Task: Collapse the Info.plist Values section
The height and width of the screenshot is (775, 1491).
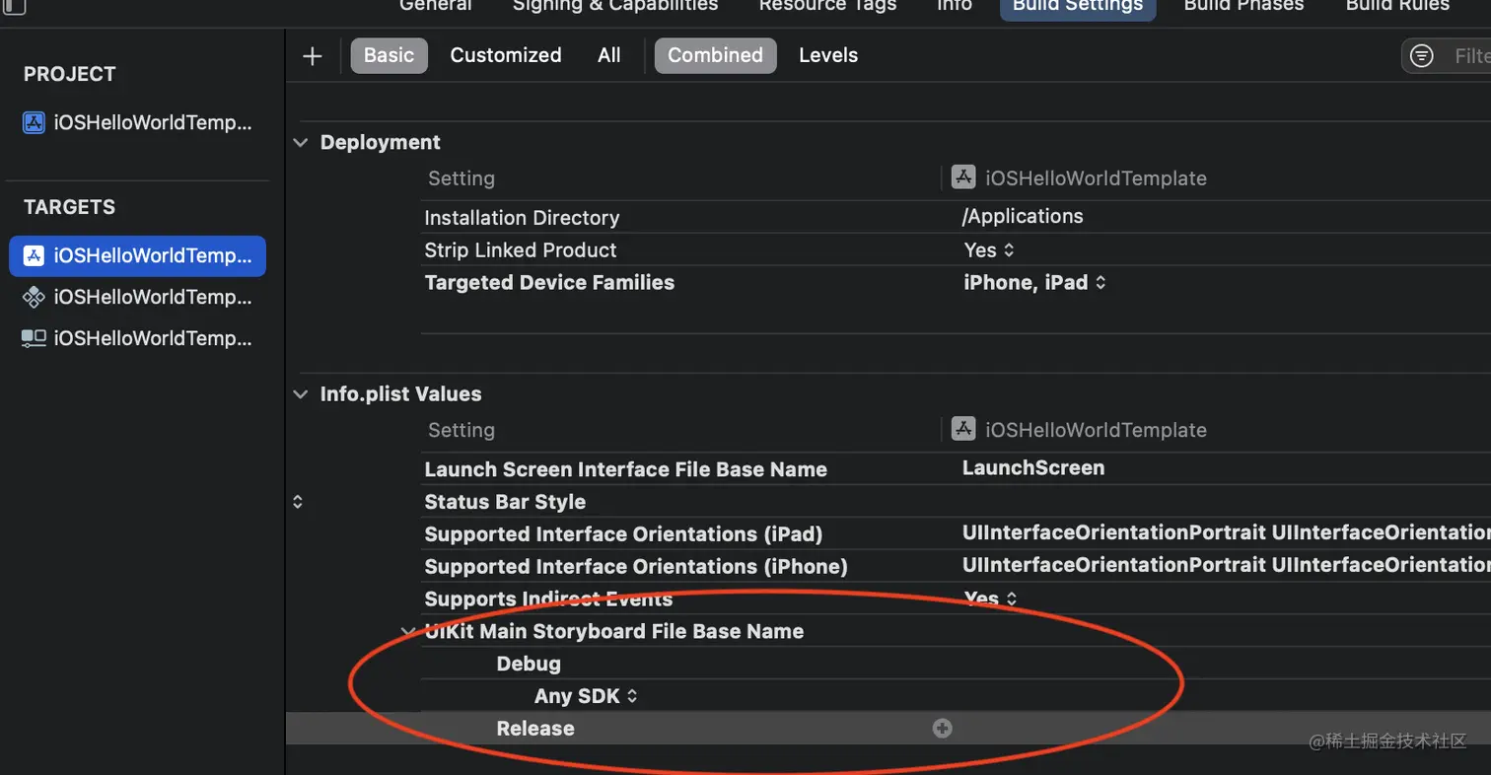Action: click(300, 393)
